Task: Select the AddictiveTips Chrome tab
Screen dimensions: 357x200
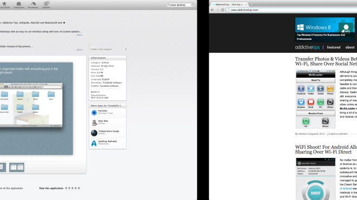Action: pyautogui.click(x=228, y=4)
